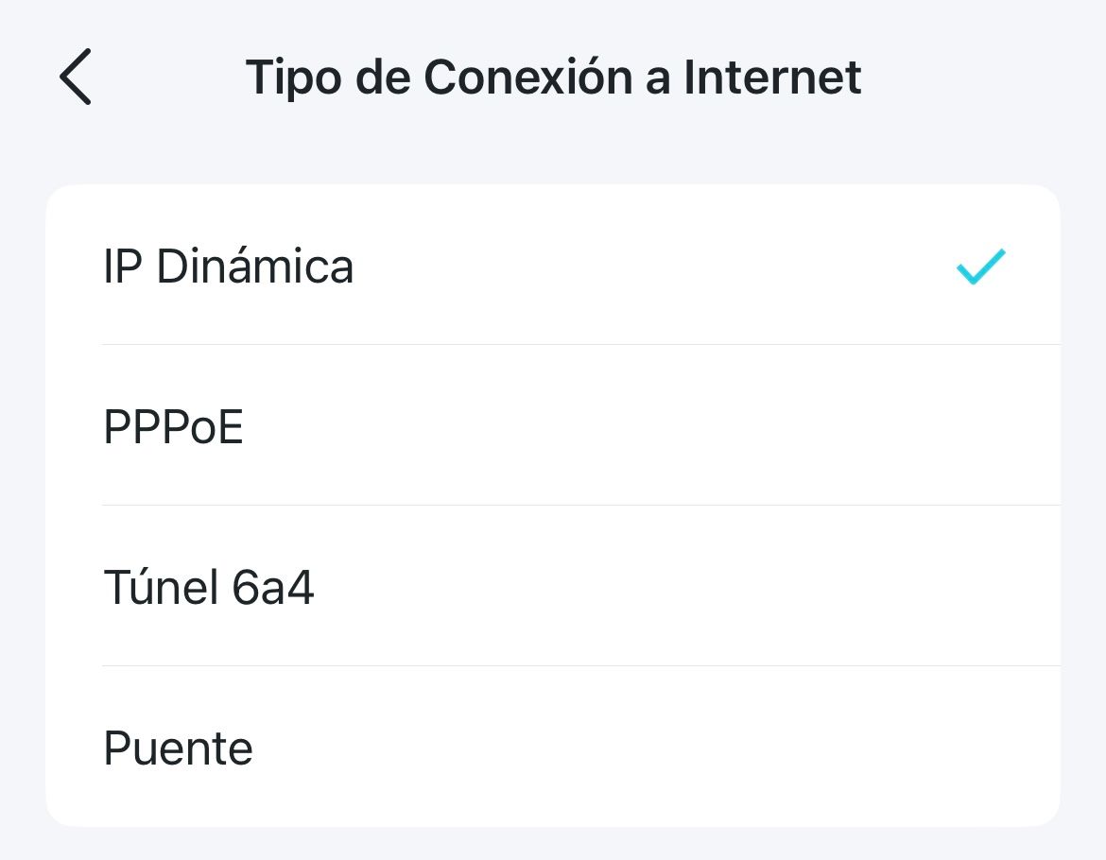Image resolution: width=1106 pixels, height=860 pixels.
Task: Enable the 6to4 tunnel option
Action: tap(552, 588)
